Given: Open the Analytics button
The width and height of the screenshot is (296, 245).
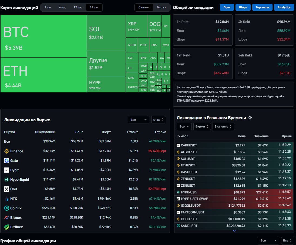Looking at the screenshot, I should 284,7.
